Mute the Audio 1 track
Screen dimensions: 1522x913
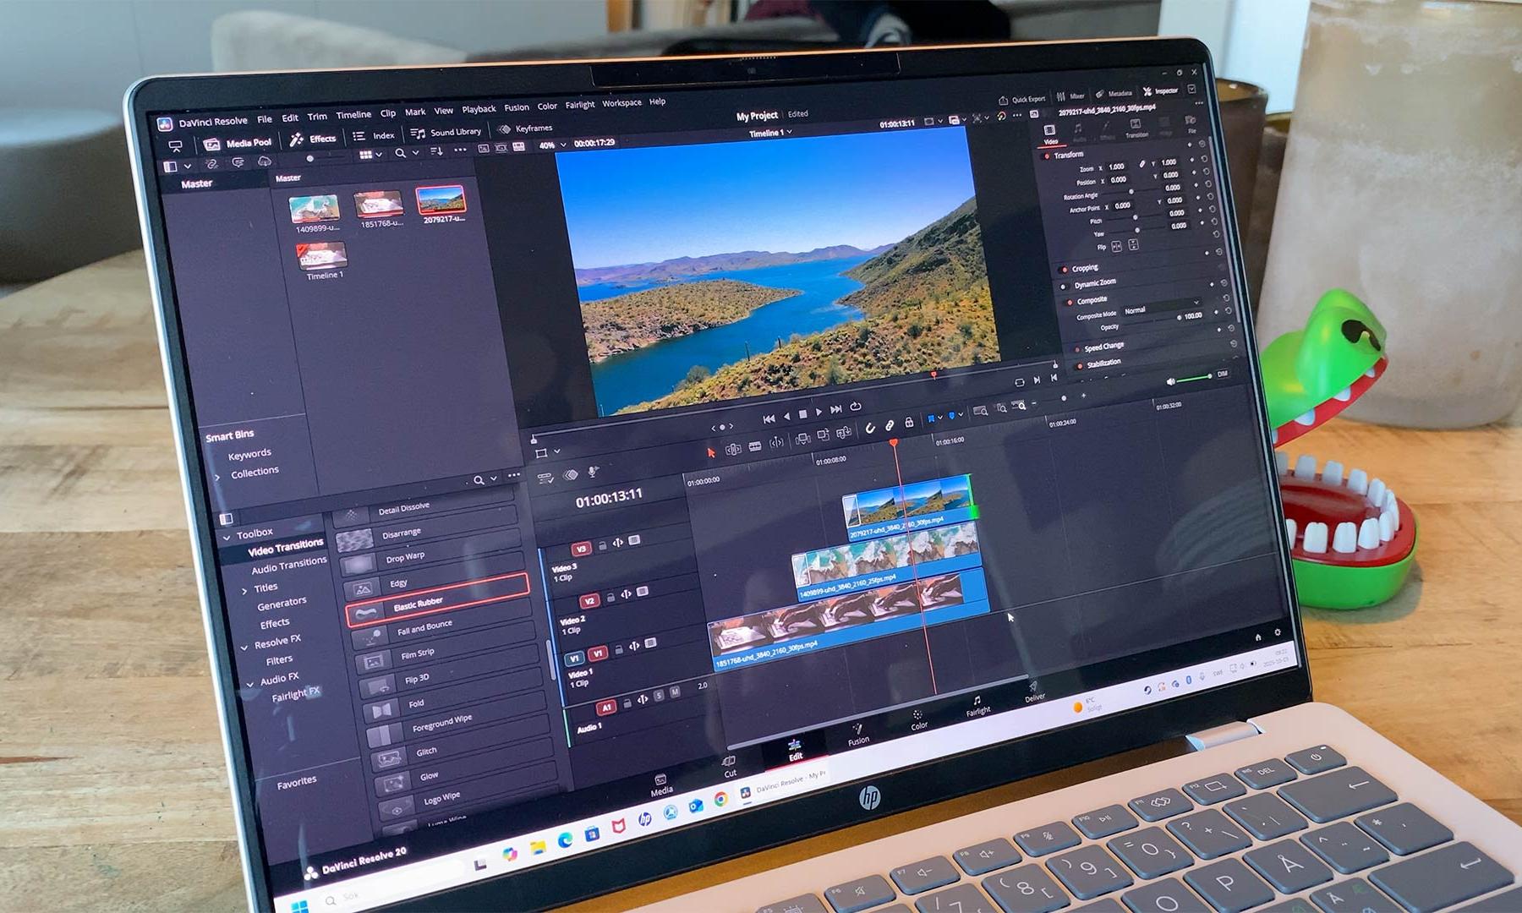pos(674,692)
